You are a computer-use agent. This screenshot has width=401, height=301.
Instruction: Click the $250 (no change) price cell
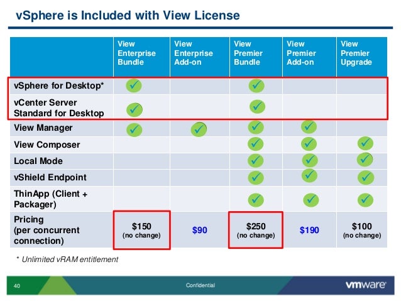(256, 230)
